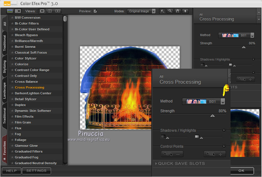Confirm with the OK button
Viewport: 262px width, 177px height.
(241, 171)
